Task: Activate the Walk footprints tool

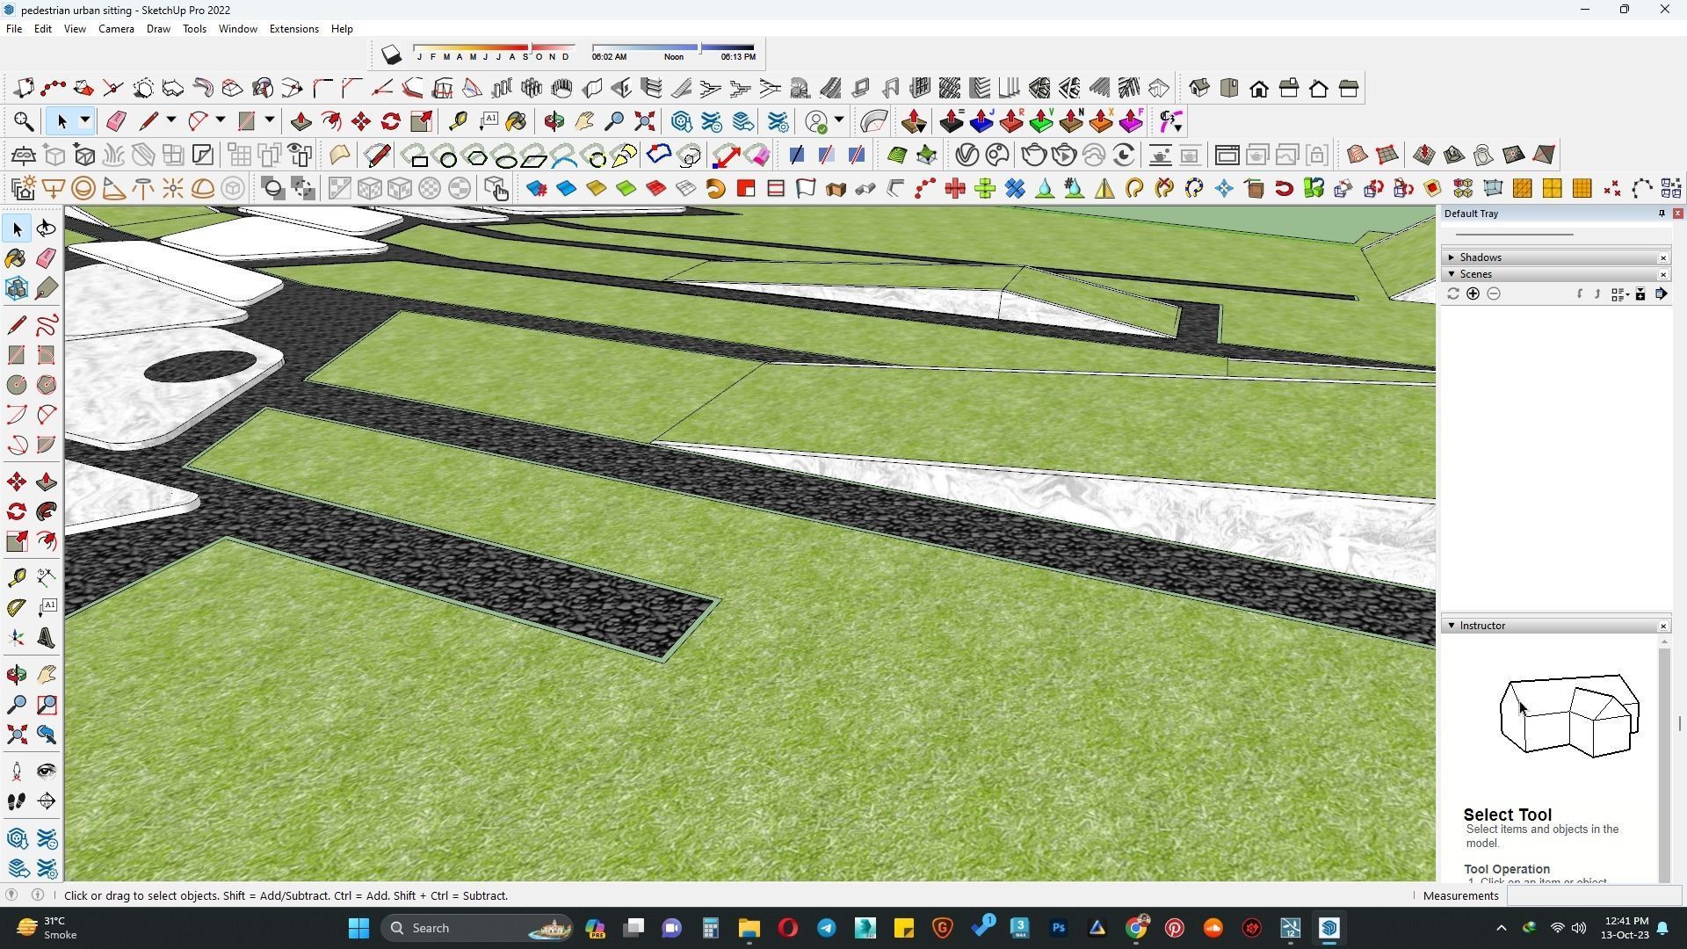Action: [x=16, y=801]
